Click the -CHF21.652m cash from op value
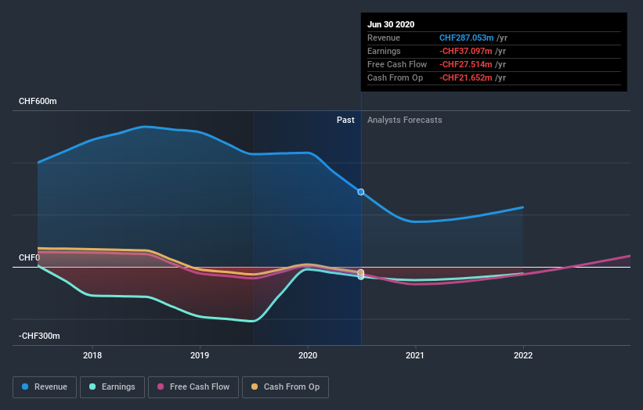Viewport: 643px width, 410px height. click(465, 77)
